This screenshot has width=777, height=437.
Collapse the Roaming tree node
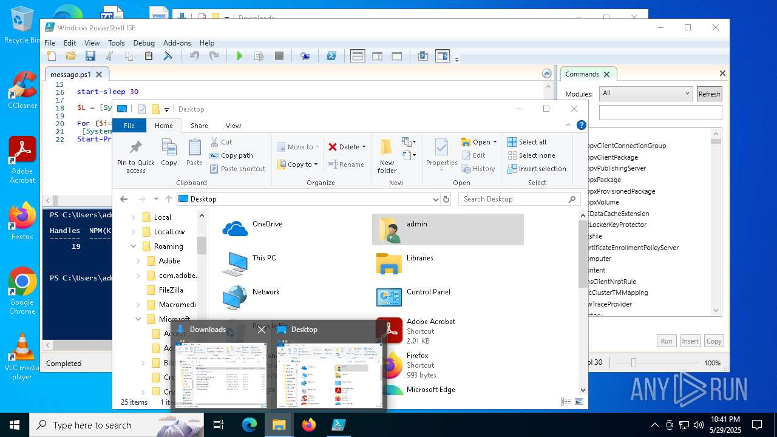pyautogui.click(x=133, y=246)
